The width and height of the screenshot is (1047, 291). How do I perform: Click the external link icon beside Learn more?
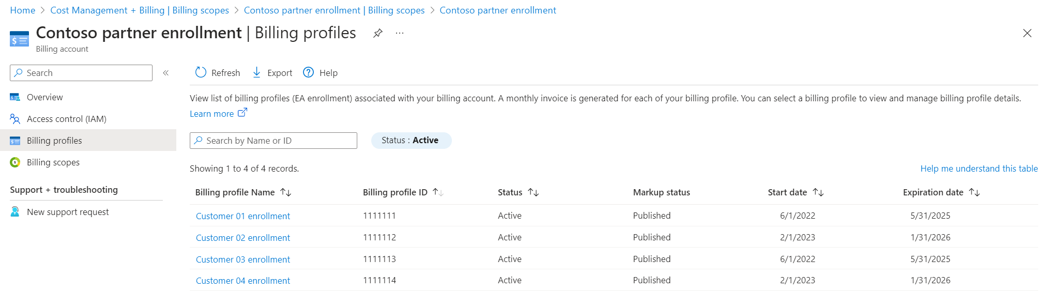click(x=242, y=113)
